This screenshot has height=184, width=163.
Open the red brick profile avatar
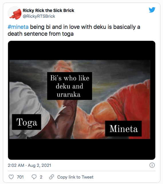click(x=15, y=13)
